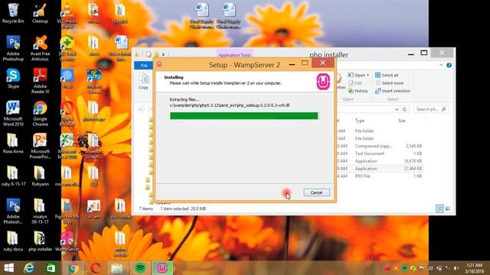
Task: Select the 16,676 KB Application row
Action: point(380,161)
